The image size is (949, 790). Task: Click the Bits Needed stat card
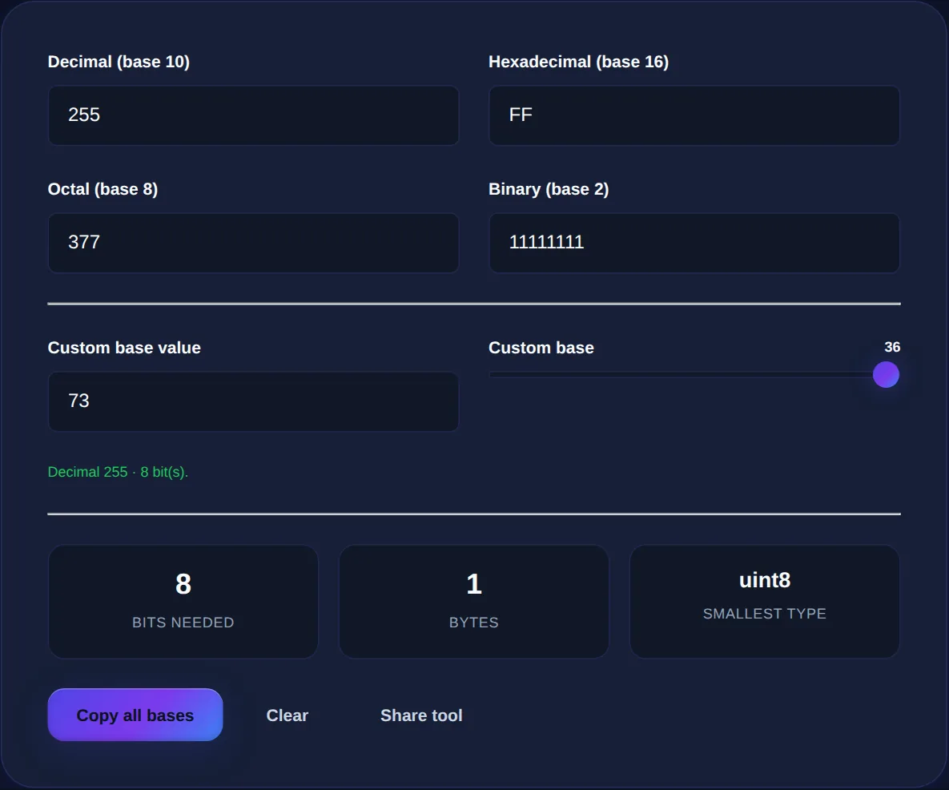point(183,602)
